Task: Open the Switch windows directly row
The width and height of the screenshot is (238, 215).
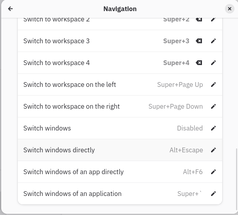Action: point(120,150)
